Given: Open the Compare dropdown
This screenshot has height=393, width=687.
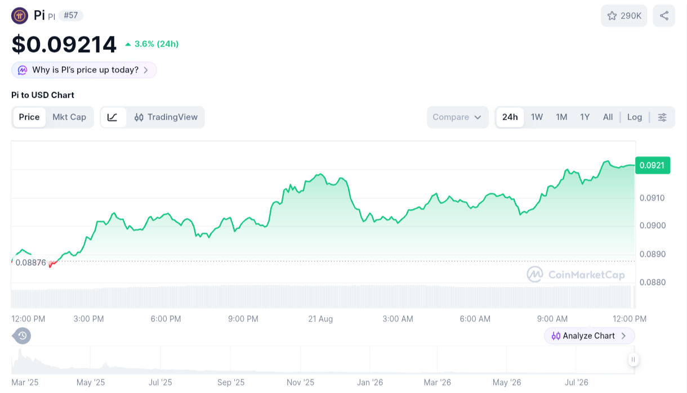Looking at the screenshot, I should 457,117.
